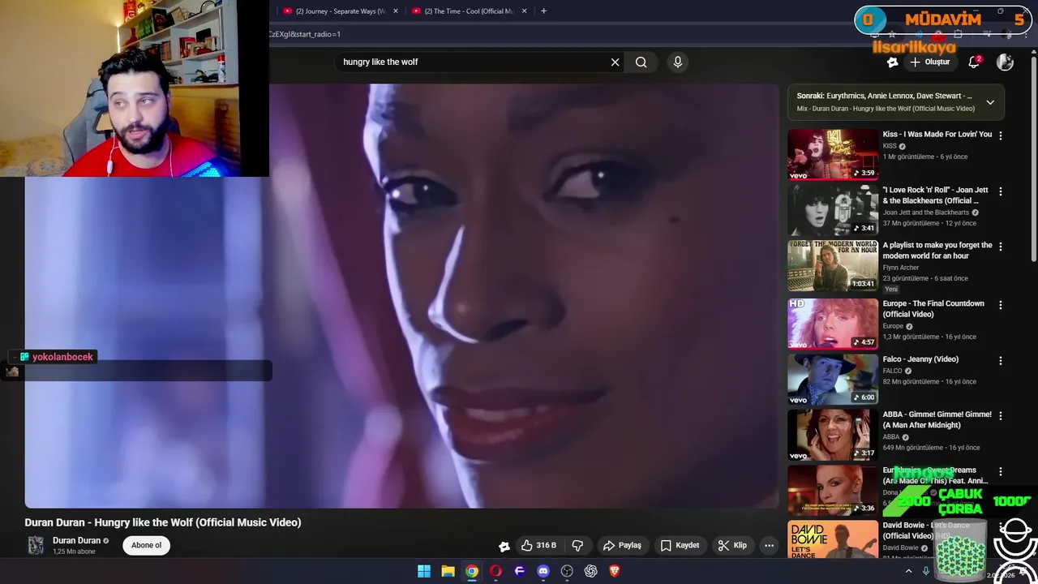Viewport: 1038px width, 584px height.
Task: Open options for Eurythmics Sweet Dreams video
Action: pyautogui.click(x=1000, y=471)
